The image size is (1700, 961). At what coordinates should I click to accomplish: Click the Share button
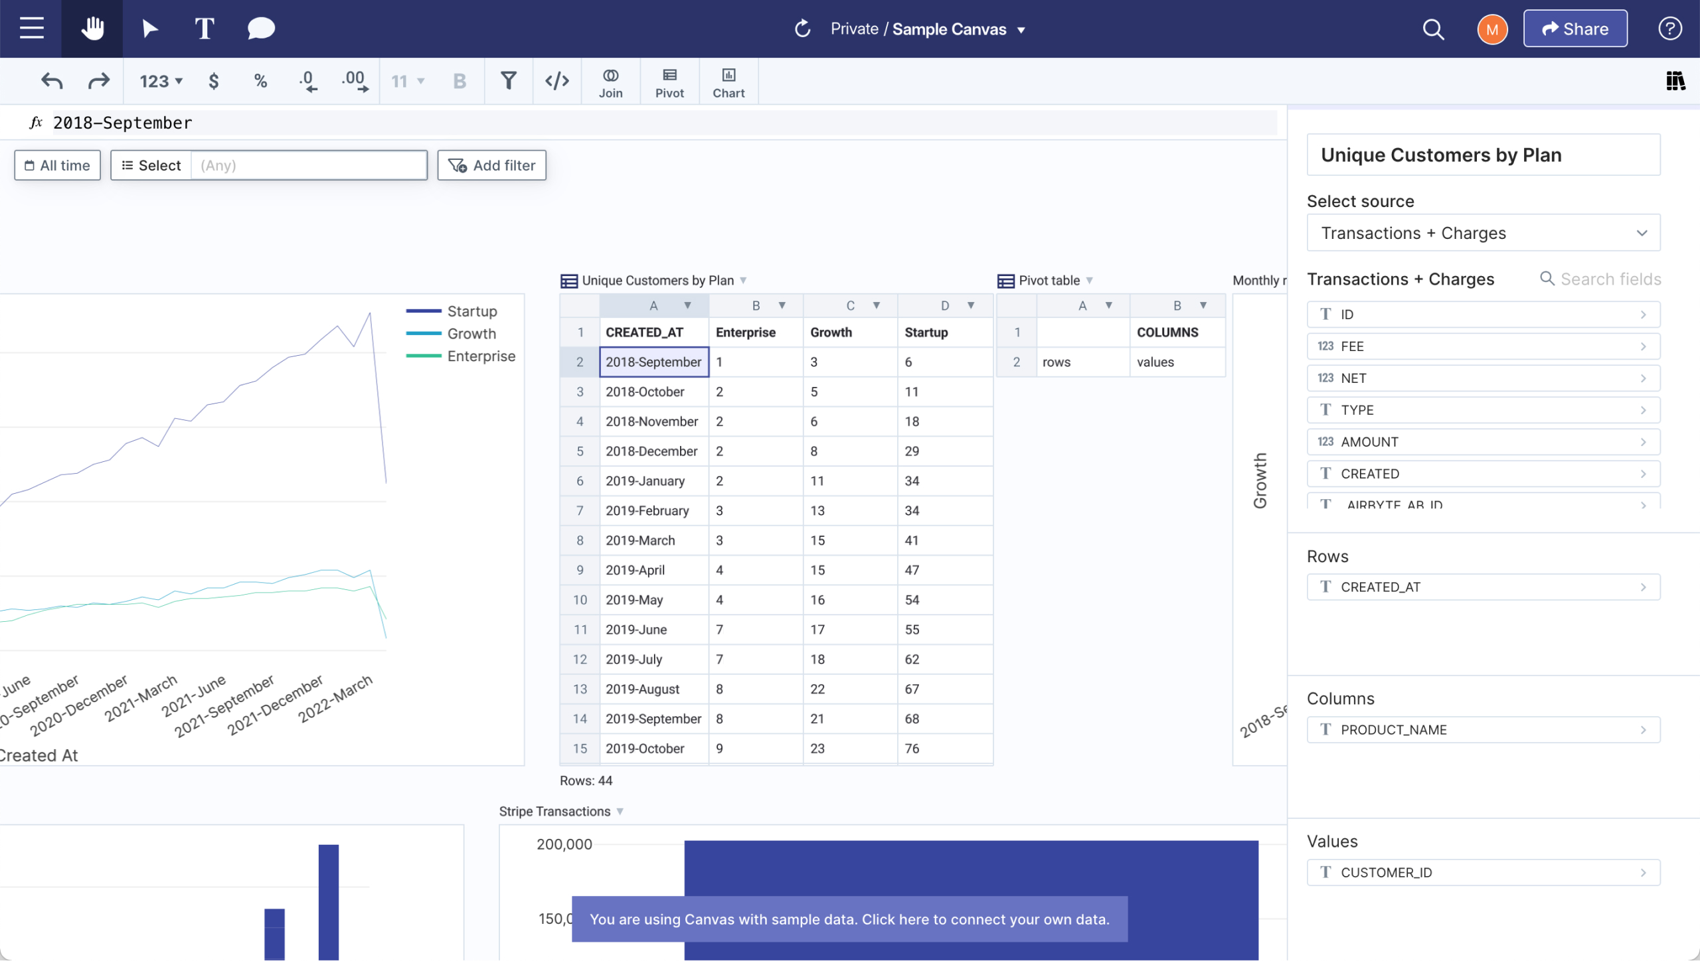[1574, 29]
